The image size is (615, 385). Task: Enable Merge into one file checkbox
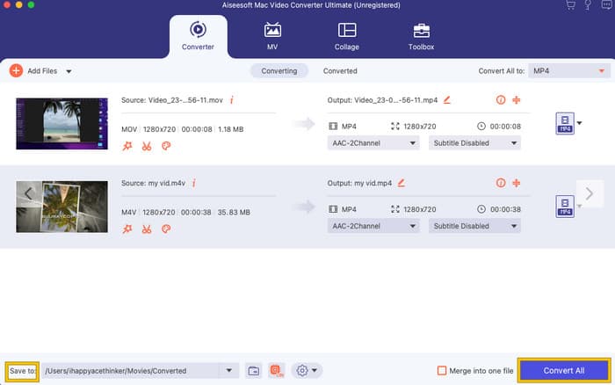442,370
